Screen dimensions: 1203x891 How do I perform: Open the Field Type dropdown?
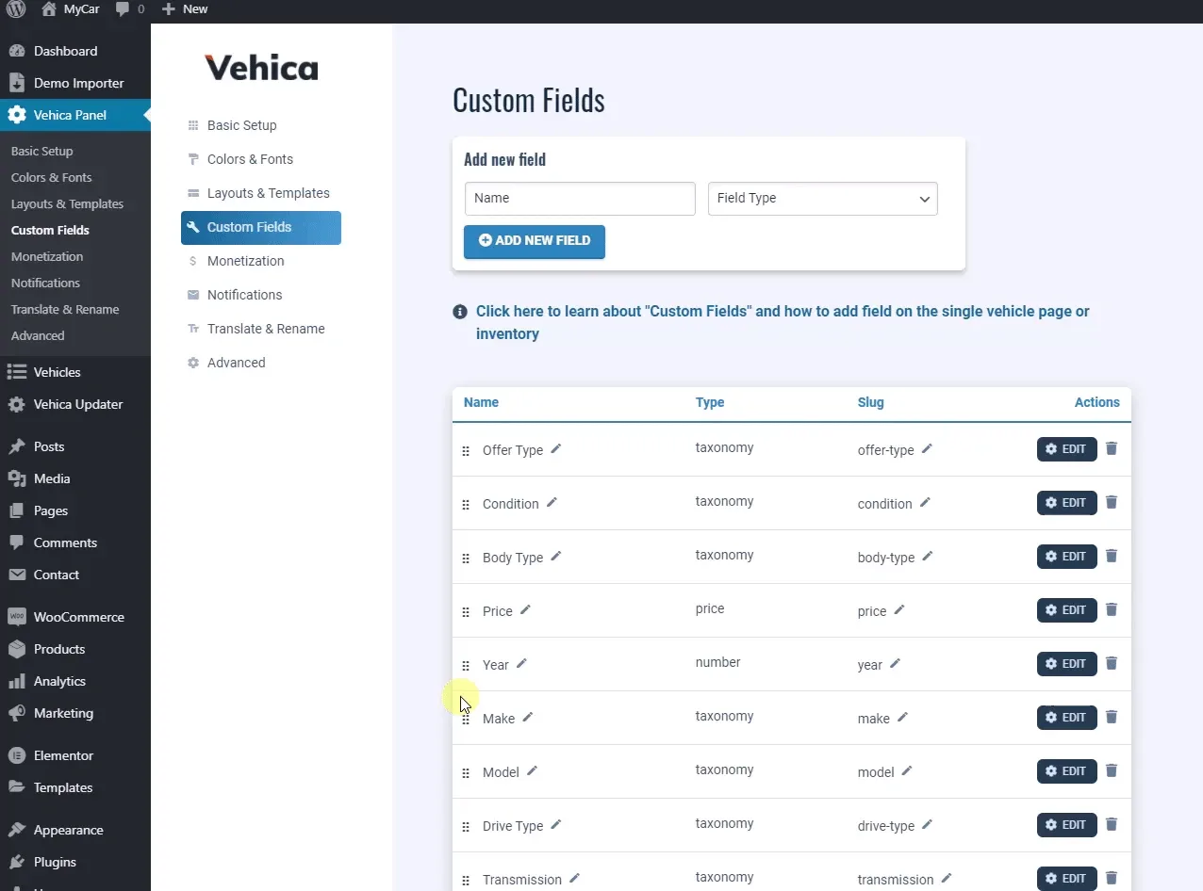click(x=823, y=199)
